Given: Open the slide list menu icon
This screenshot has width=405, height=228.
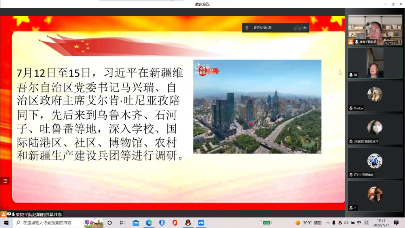Looking at the screenshot, I should 5,181.
